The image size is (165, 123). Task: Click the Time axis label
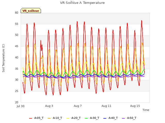(146, 110)
